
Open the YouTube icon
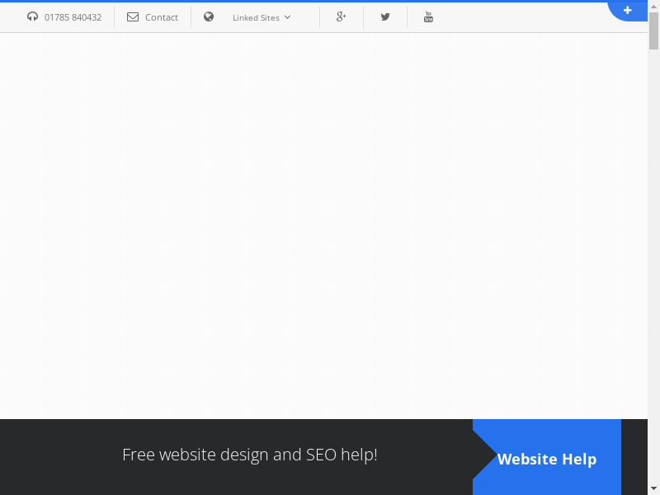(428, 16)
